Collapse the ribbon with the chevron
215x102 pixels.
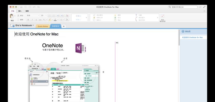(204, 11)
